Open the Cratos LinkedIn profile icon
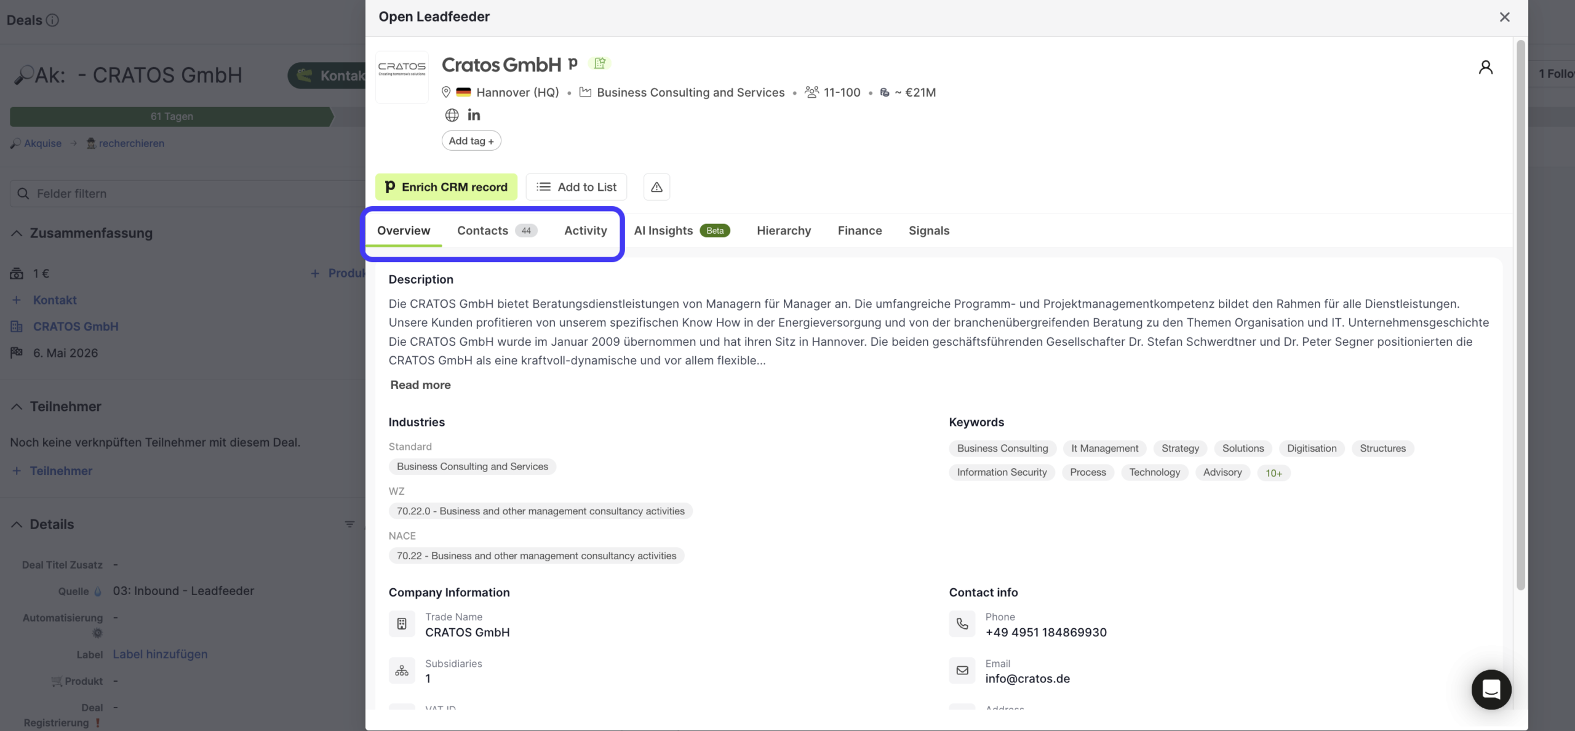 (x=474, y=115)
